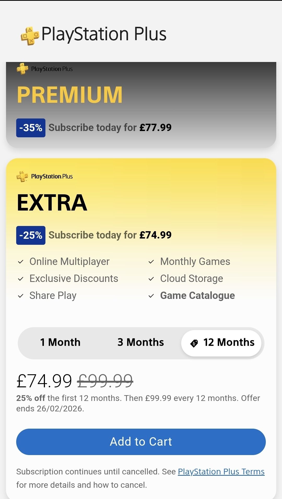Viewport: 282px width, 499px height.
Task: Click the checkmark icon next to Online Multiplayer
Action: (21, 262)
